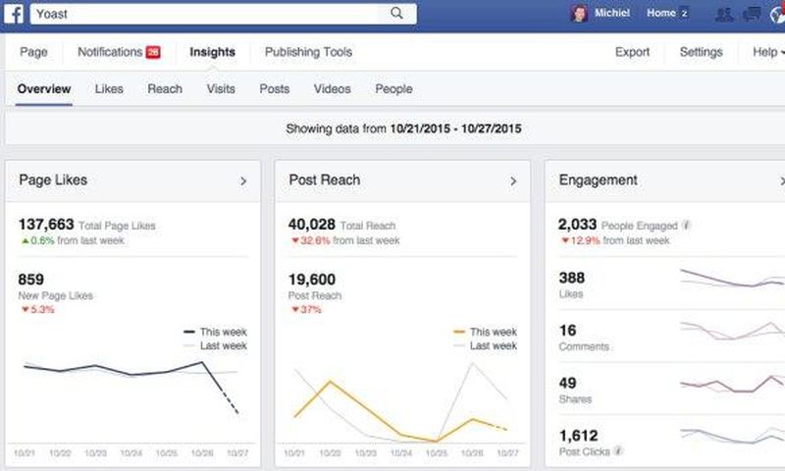Expand the Page Likes card chevron
Image resolution: width=785 pixels, height=471 pixels.
pos(243,182)
